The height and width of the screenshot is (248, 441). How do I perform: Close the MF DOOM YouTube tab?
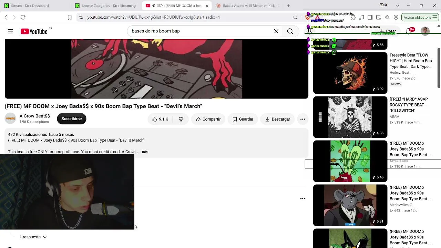click(x=207, y=6)
